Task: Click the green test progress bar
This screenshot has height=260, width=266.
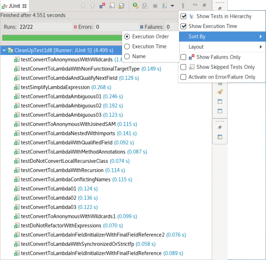Action: click(x=62, y=38)
